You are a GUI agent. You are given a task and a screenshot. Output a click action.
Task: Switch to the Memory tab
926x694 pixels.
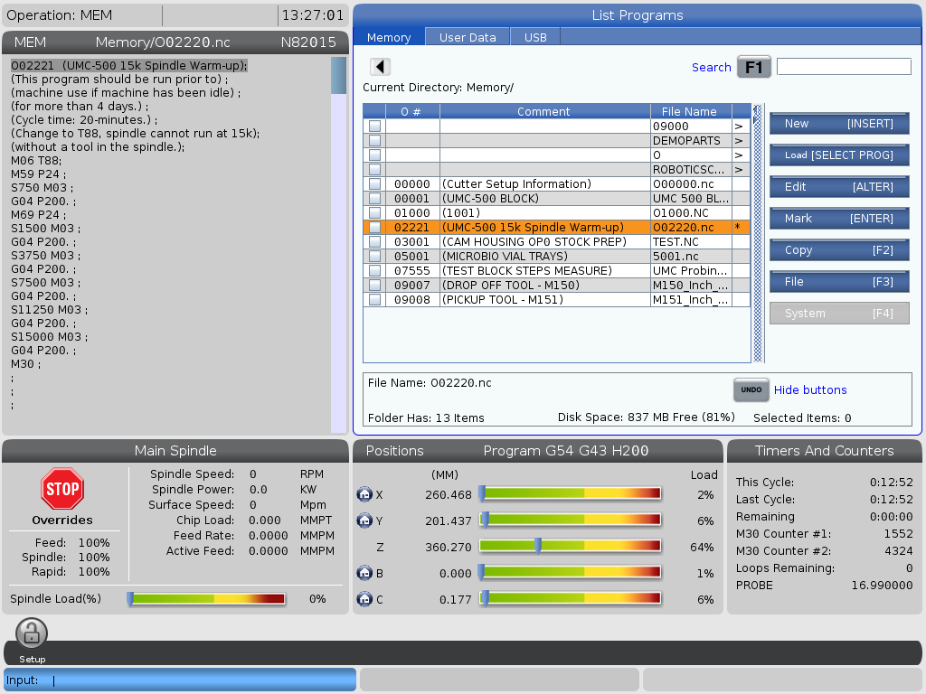[x=389, y=37]
